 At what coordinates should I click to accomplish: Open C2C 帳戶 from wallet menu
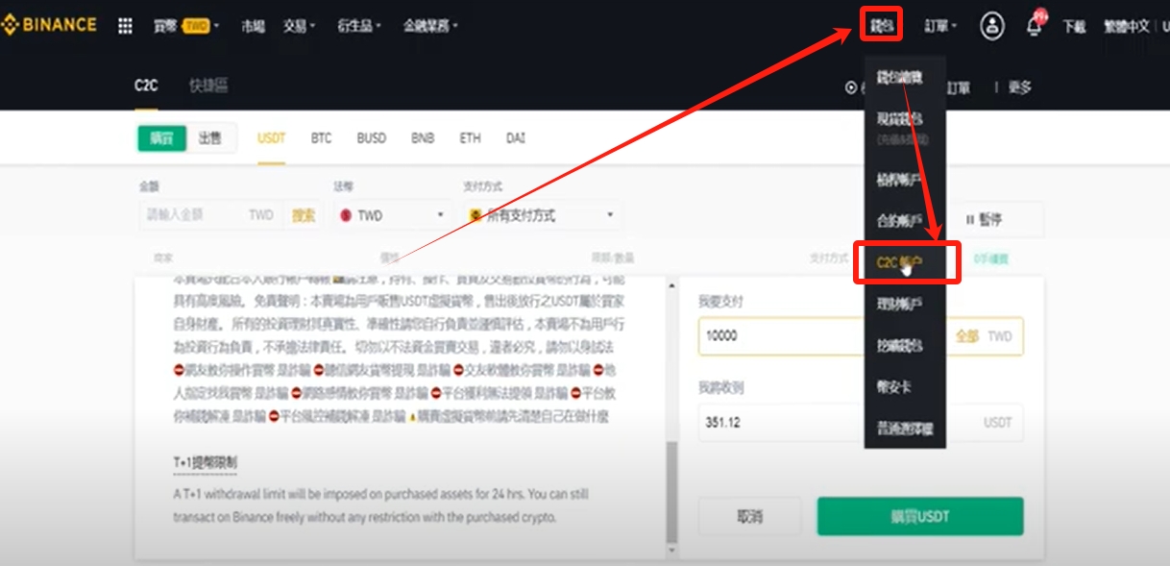coord(901,261)
